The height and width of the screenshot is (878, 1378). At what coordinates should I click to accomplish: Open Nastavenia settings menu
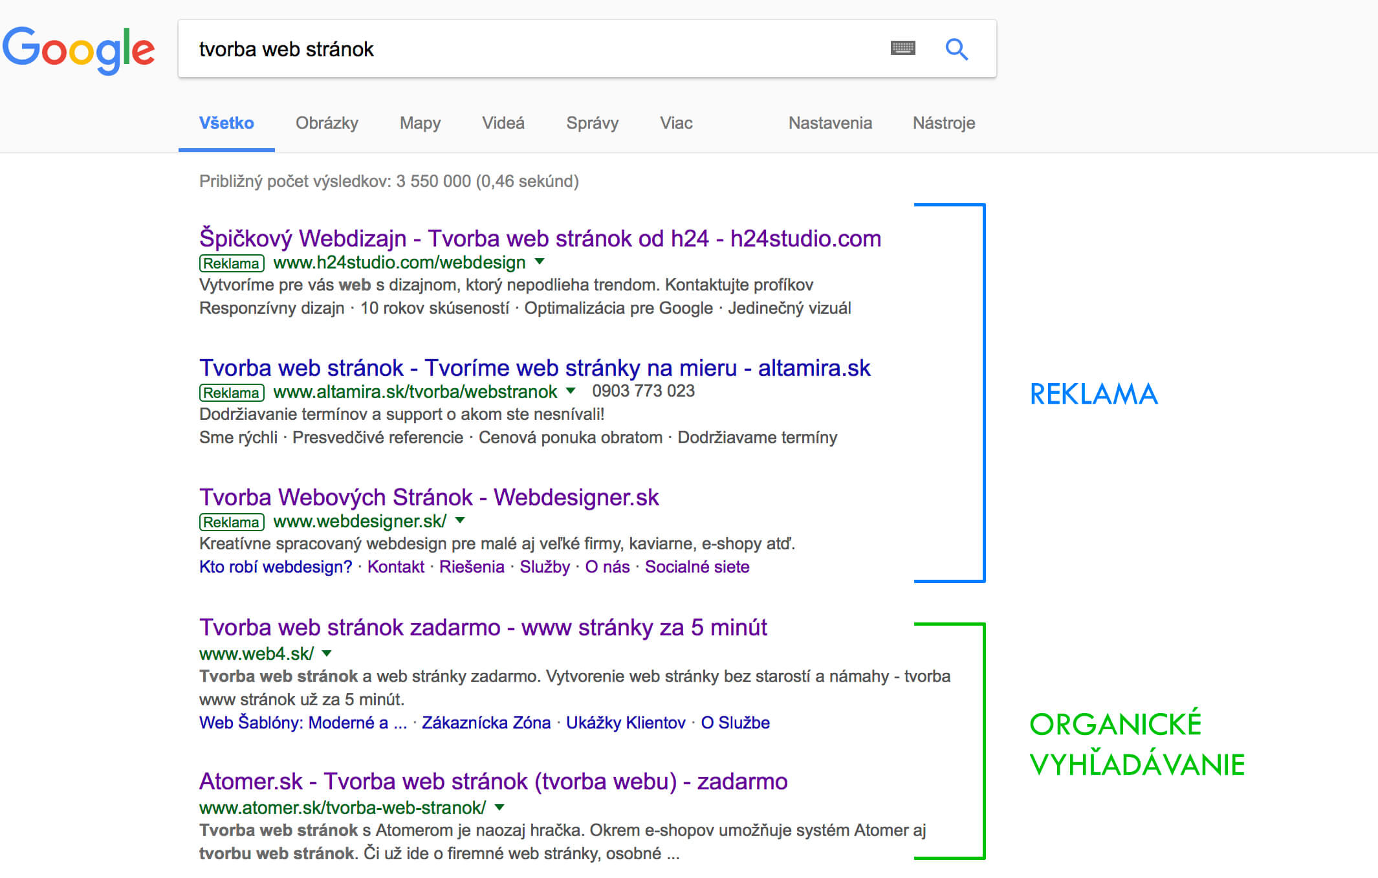coord(830,123)
